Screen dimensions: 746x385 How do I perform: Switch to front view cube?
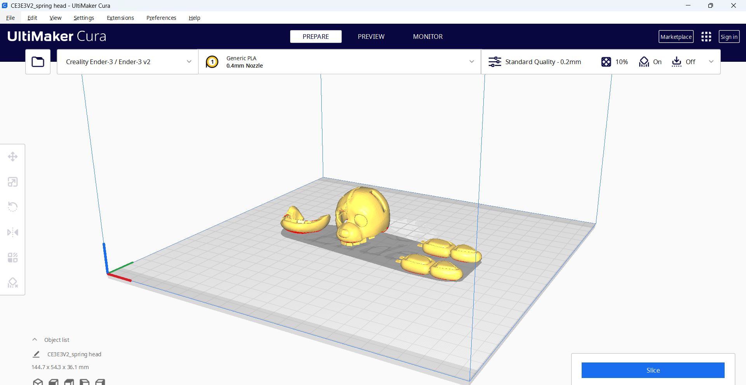pyautogui.click(x=54, y=382)
